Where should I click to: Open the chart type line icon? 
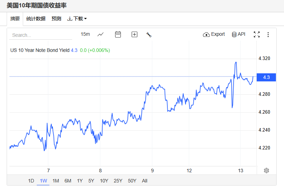click(101, 34)
